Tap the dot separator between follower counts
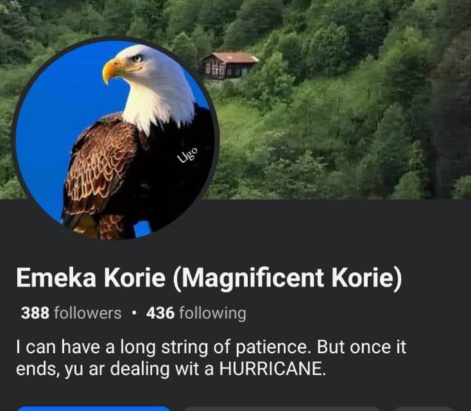The height and width of the screenshot is (411, 471). pyautogui.click(x=134, y=313)
